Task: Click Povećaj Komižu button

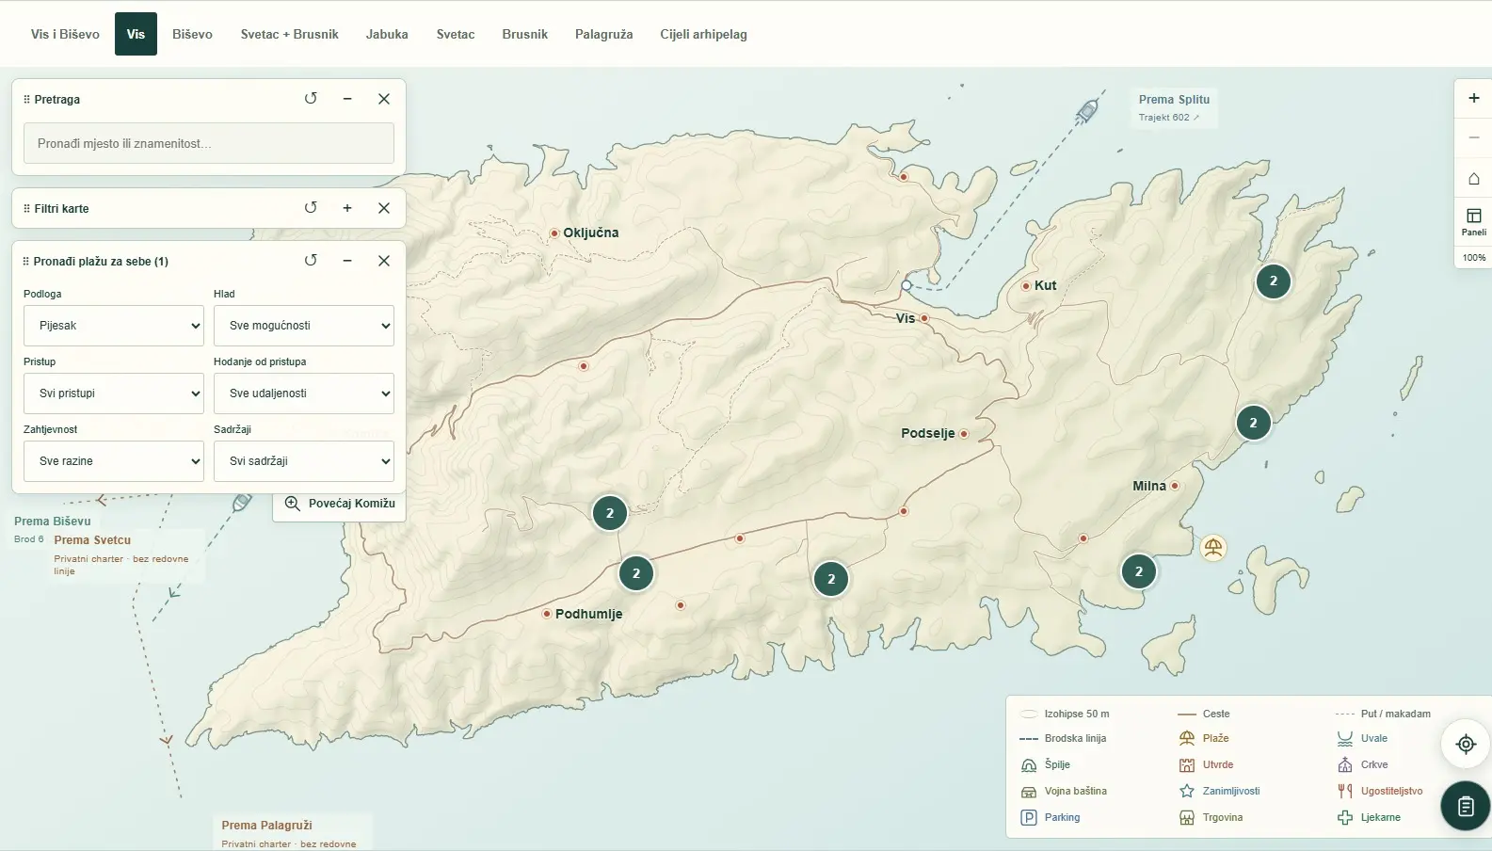Action: 340,504
